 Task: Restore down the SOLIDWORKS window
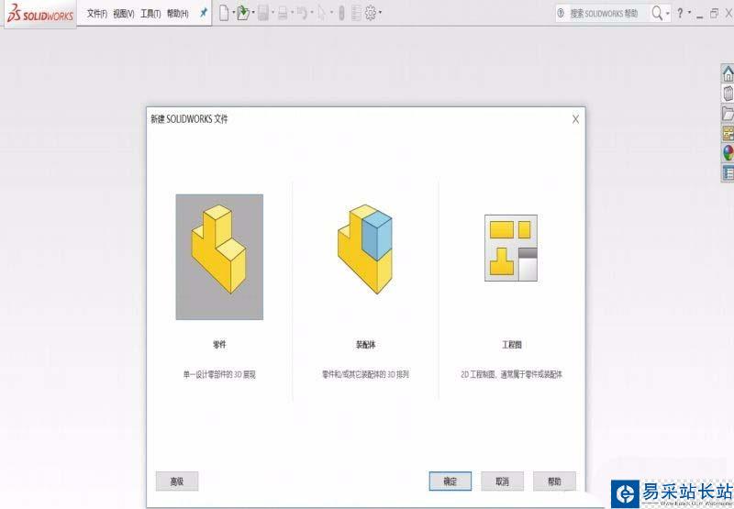714,14
